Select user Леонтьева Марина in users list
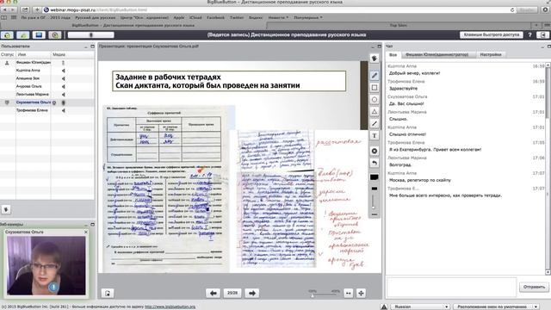551x310 pixels. click(47, 94)
